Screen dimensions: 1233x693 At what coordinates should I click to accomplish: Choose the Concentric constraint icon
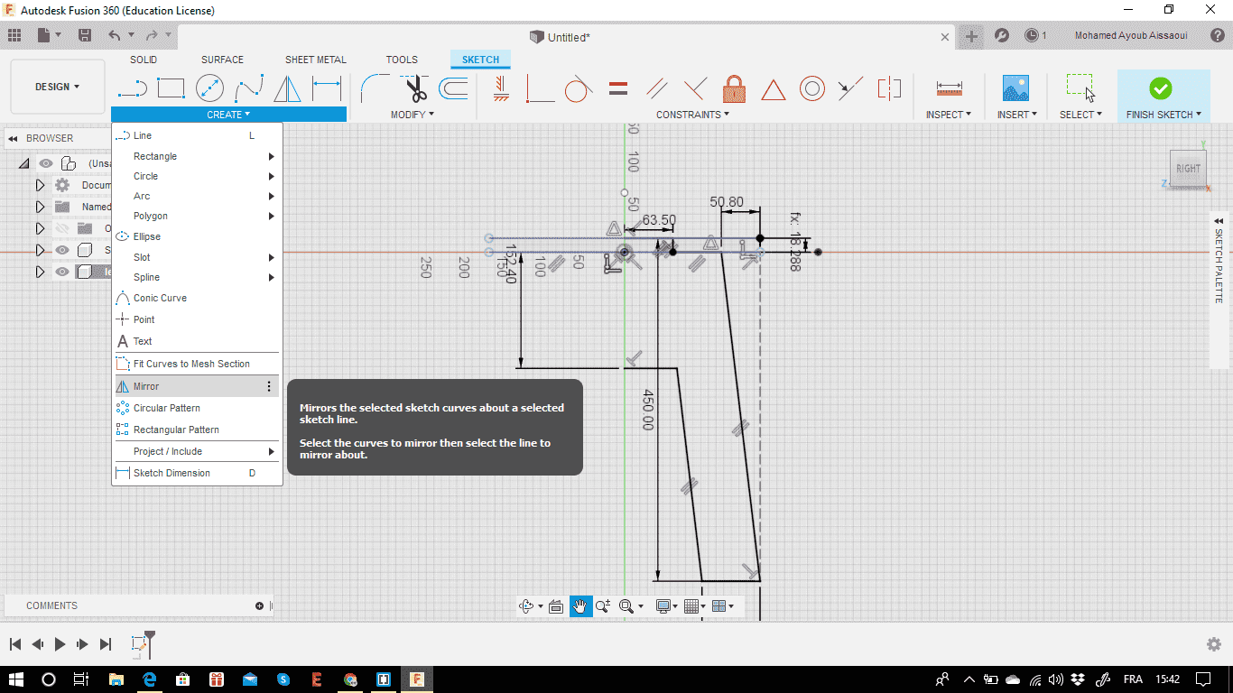point(811,88)
